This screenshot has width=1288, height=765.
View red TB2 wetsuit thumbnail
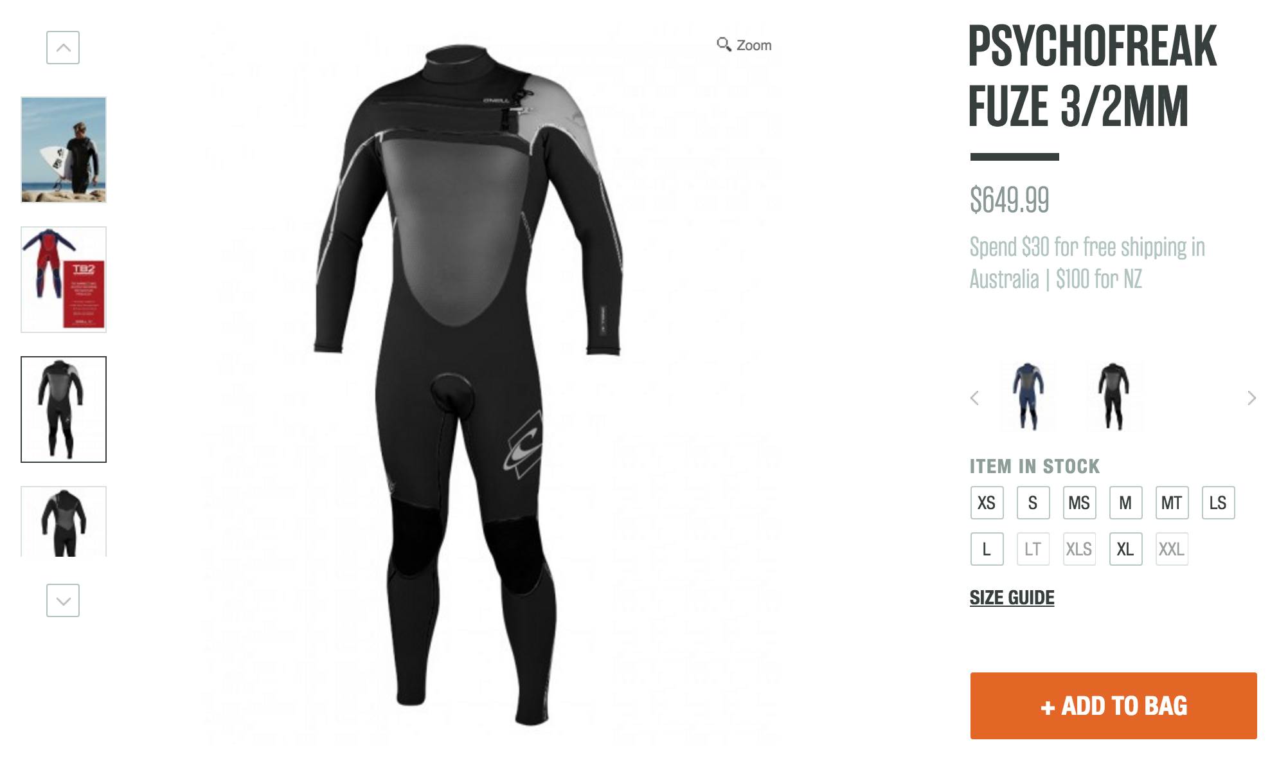(64, 280)
